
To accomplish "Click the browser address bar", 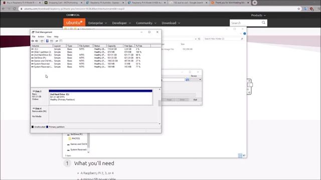I will tap(157, 9).
